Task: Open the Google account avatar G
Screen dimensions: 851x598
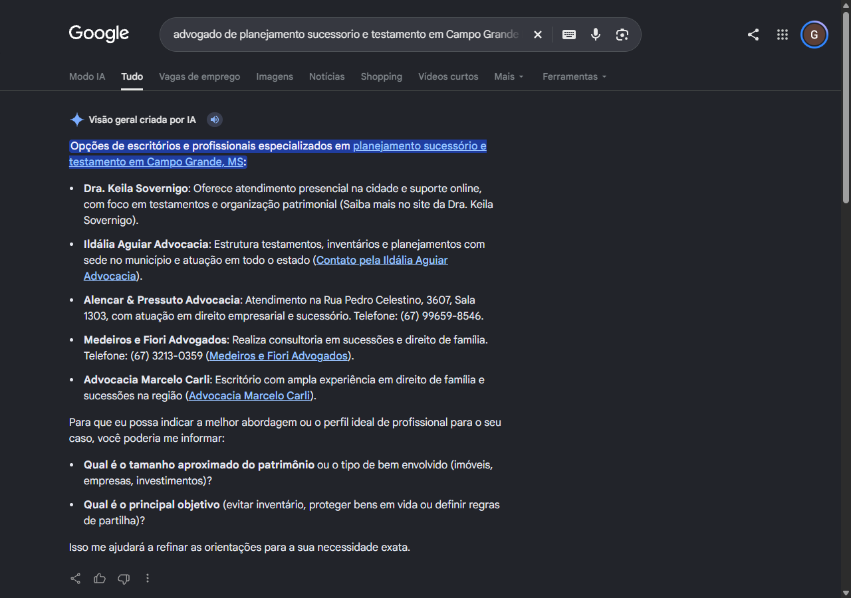Action: point(814,35)
